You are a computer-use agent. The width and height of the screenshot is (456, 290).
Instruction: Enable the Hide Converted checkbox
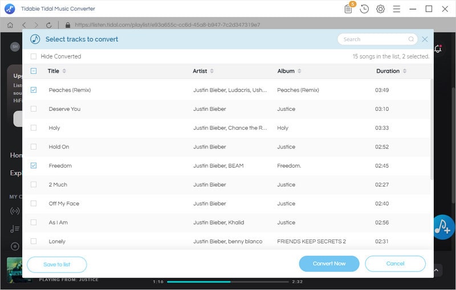[34, 56]
